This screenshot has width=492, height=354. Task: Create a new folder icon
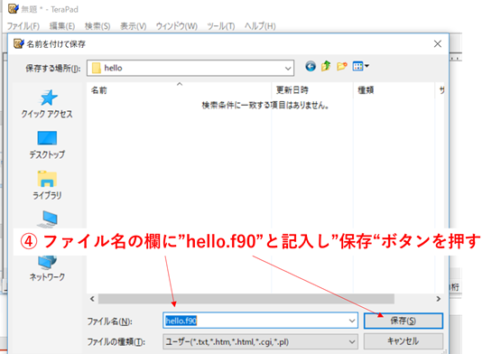tap(342, 66)
